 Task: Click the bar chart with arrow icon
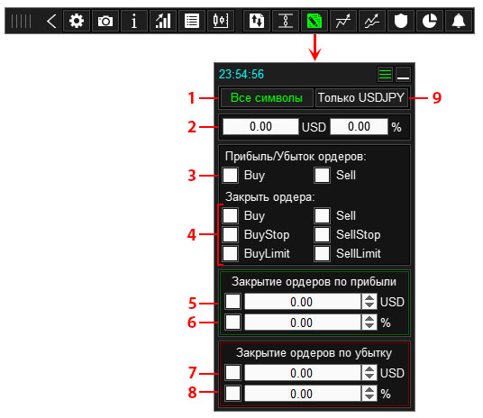(163, 21)
